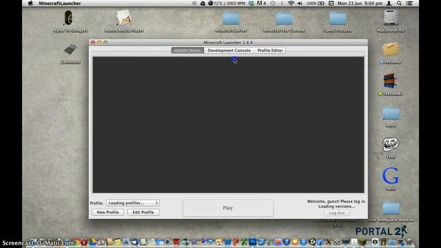Click the 'Welcome, guest! Please log in.' text
Viewport: 441px width, 248px height.
coord(337,201)
